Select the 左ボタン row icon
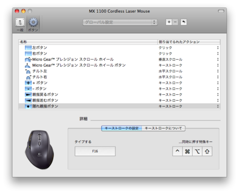Screen dimensions: 239x194 coord(28,47)
